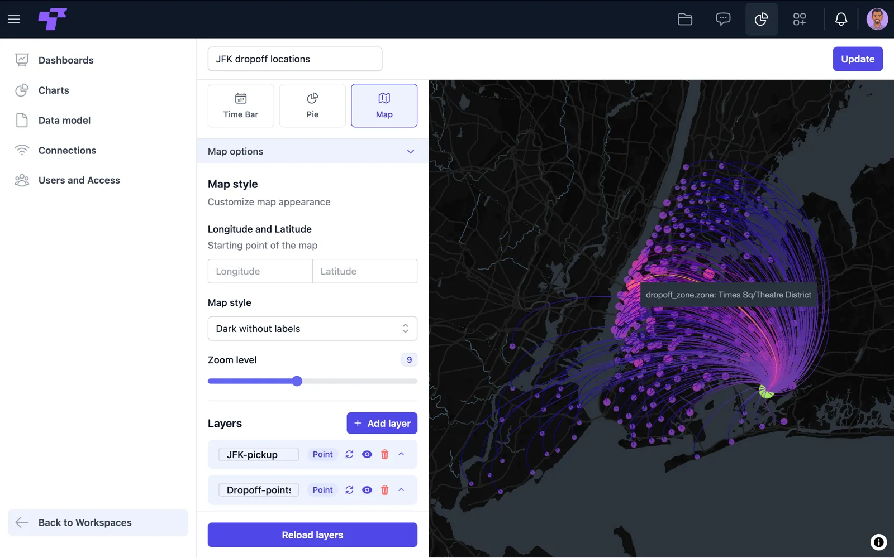Collapse the JFK-pickup layer settings
Screen dimensions: 894x558
pyautogui.click(x=401, y=454)
